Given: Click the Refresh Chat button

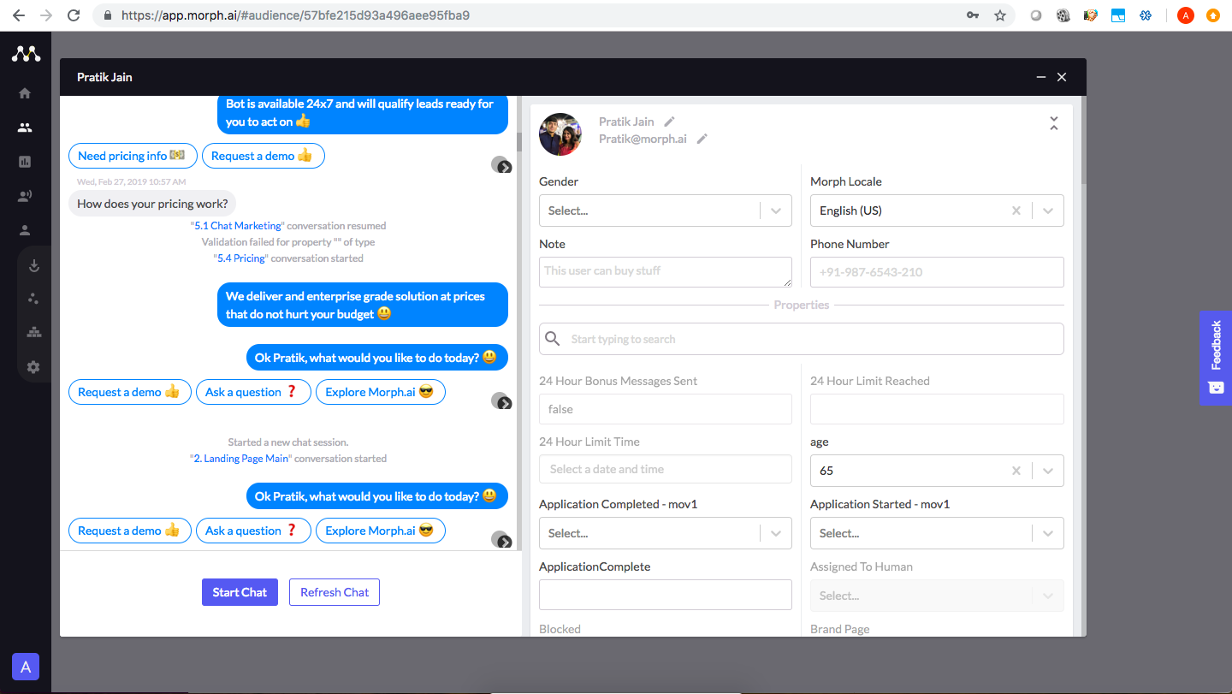Looking at the screenshot, I should click(335, 592).
